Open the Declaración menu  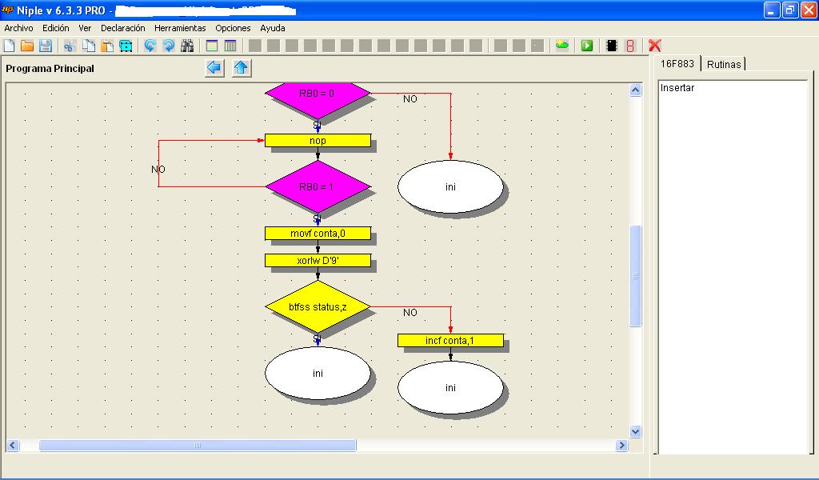[122, 28]
